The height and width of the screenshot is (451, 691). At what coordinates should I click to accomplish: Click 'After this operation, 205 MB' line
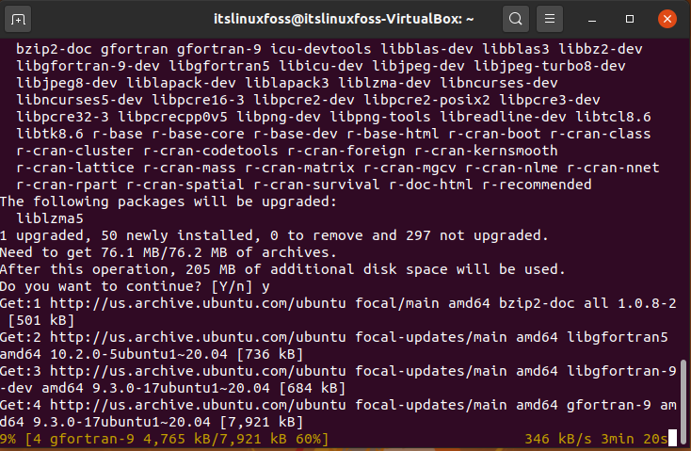click(282, 269)
